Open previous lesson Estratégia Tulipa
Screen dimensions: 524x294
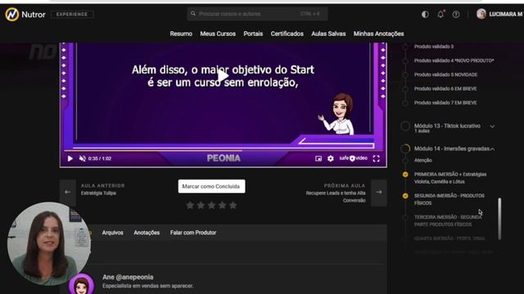click(x=98, y=193)
